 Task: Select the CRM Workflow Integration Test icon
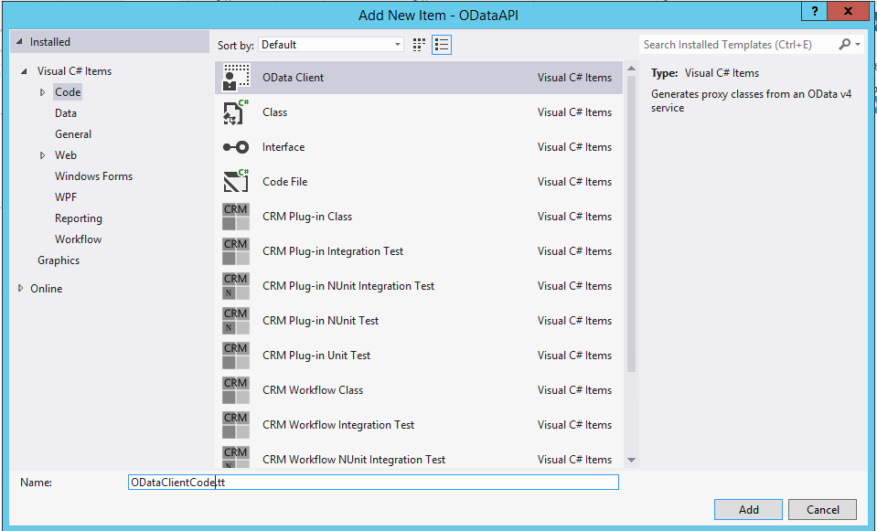click(236, 424)
